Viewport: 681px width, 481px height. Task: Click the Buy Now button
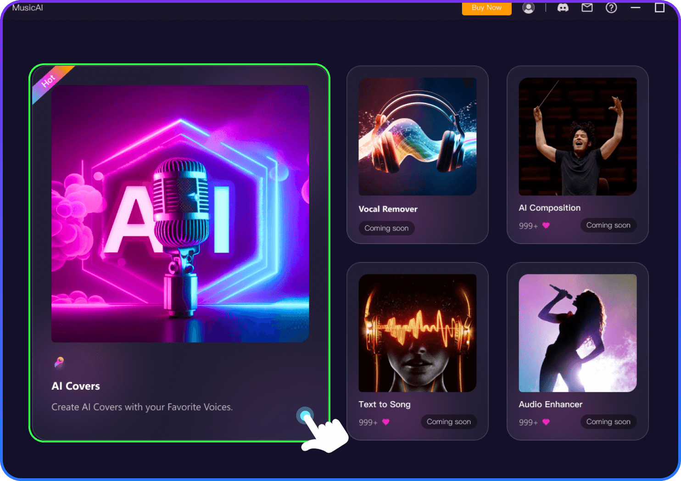click(486, 8)
